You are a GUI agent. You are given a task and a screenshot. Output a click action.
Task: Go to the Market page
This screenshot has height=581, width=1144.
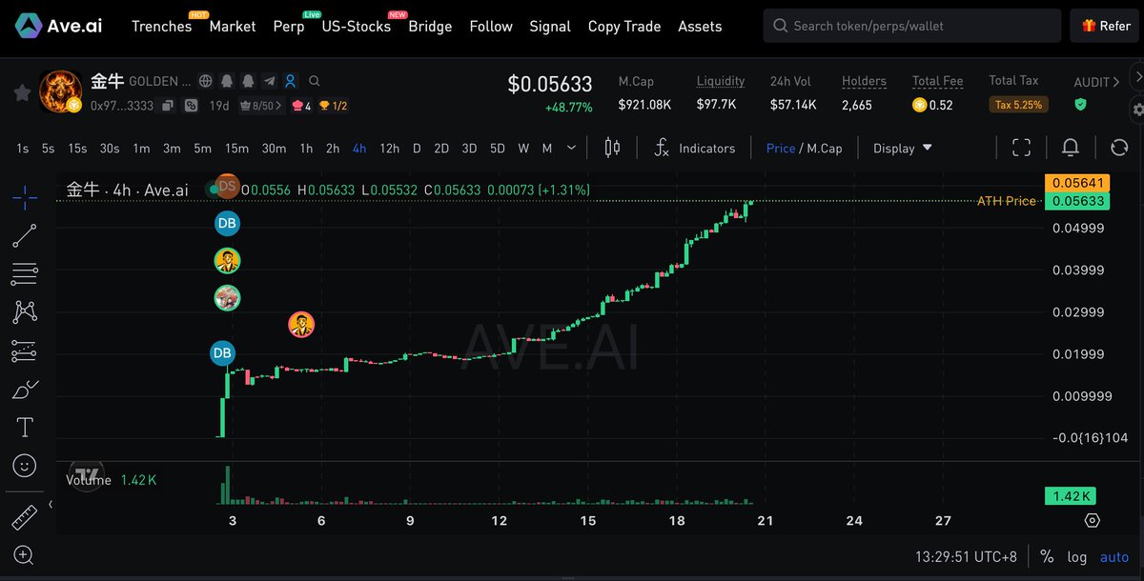coord(233,27)
